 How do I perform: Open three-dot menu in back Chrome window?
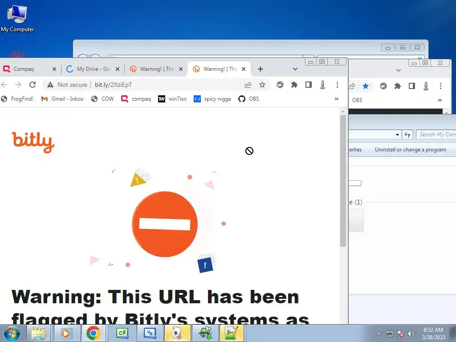(x=440, y=86)
